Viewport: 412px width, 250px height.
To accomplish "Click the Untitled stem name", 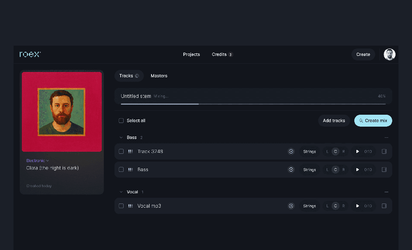I will pos(136,96).
